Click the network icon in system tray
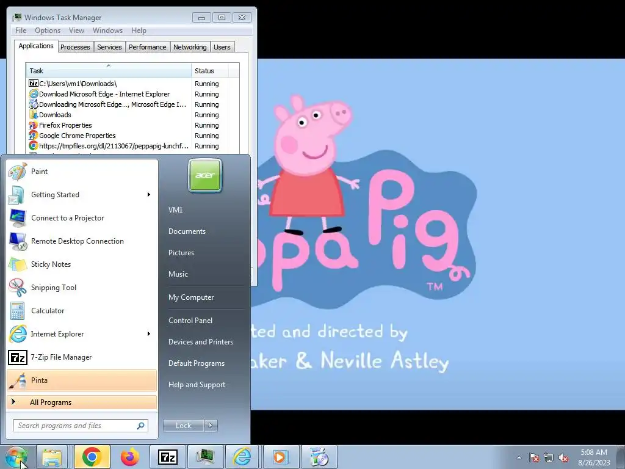The image size is (625, 469). click(x=549, y=457)
